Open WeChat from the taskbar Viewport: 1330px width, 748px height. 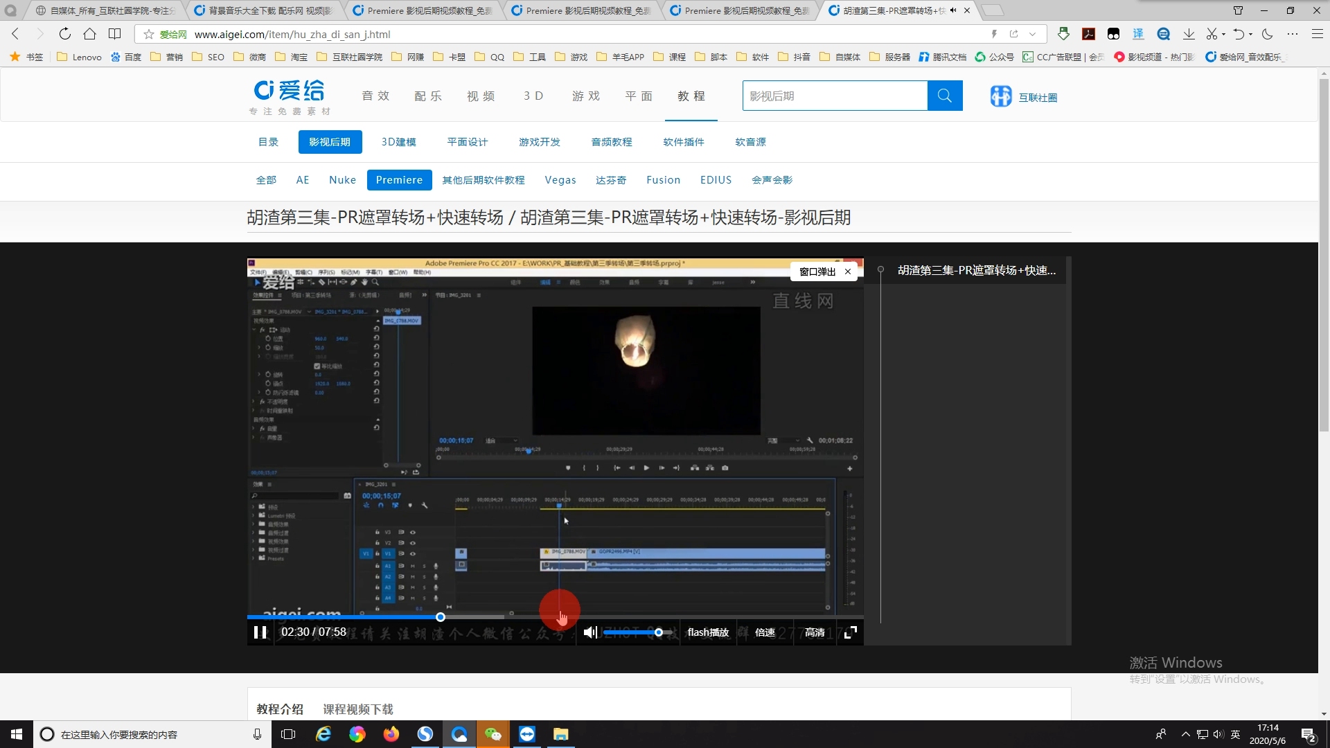[493, 734]
